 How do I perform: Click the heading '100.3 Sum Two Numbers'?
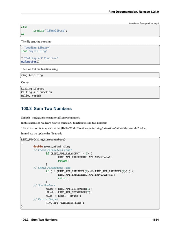point(46,108)
